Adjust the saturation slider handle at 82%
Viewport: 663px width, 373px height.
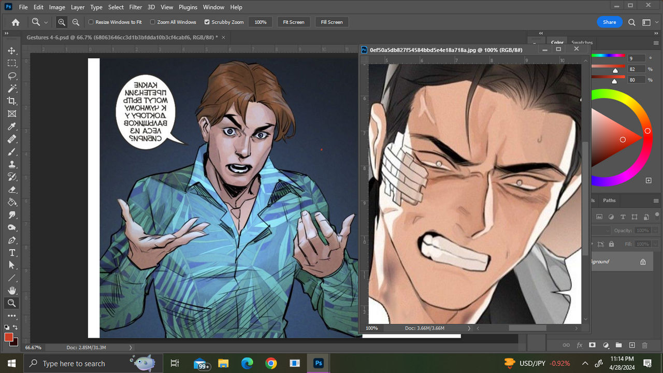click(x=615, y=70)
